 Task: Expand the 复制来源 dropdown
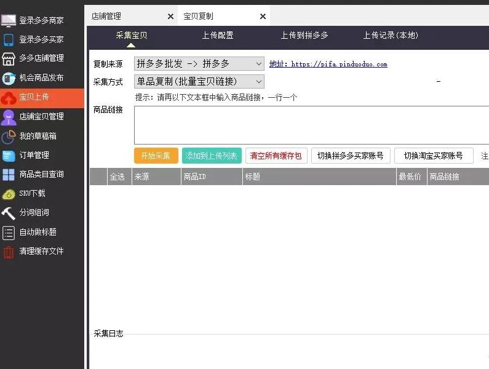click(x=199, y=63)
